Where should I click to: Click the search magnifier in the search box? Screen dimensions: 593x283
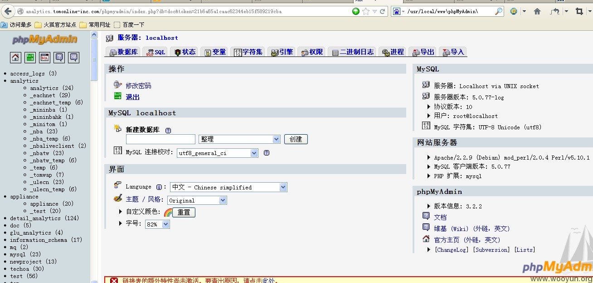498,11
